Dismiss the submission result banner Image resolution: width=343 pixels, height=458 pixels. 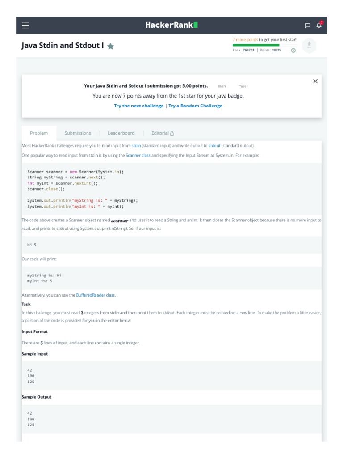coord(315,81)
